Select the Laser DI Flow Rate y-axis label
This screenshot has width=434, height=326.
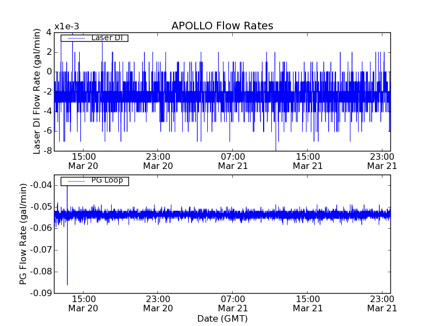(37, 91)
